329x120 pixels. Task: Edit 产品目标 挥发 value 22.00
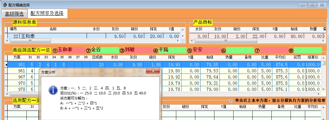point(256,36)
